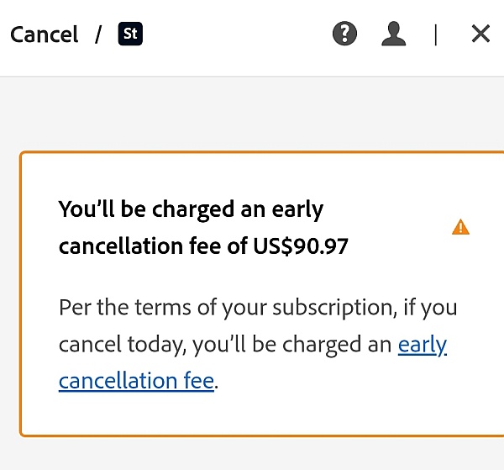Image resolution: width=504 pixels, height=470 pixels.
Task: Click the US$90.97 fee amount
Action: [x=301, y=246]
